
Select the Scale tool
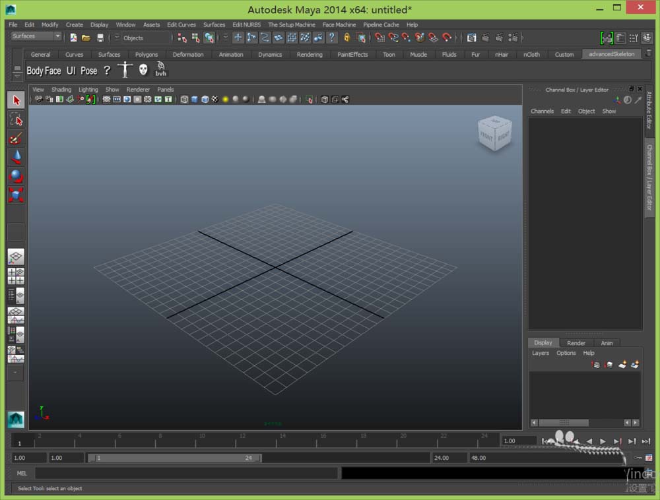click(x=16, y=195)
